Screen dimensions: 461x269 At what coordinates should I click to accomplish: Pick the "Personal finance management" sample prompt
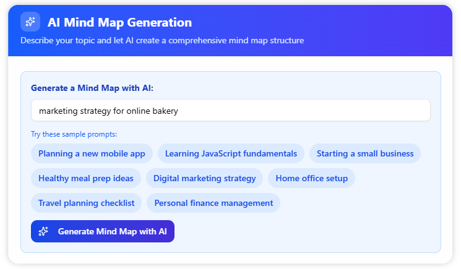click(x=213, y=203)
